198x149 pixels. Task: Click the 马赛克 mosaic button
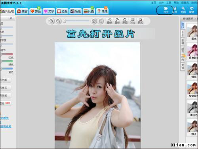point(6,88)
